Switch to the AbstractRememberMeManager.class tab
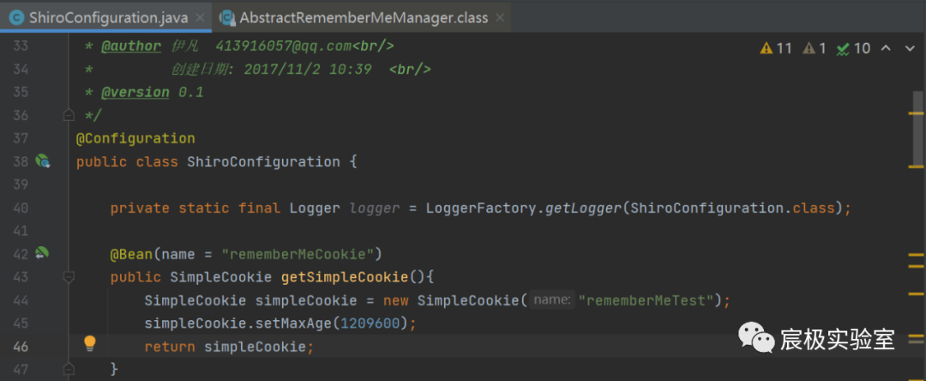The width and height of the screenshot is (926, 381). click(x=364, y=17)
